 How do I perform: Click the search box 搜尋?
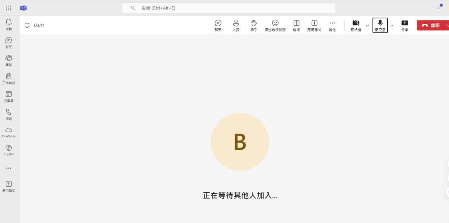[229, 8]
